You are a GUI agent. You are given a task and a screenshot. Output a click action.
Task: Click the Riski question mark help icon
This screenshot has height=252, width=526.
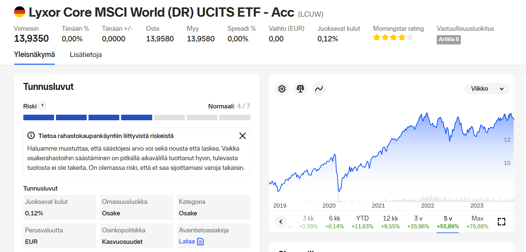pyautogui.click(x=43, y=106)
